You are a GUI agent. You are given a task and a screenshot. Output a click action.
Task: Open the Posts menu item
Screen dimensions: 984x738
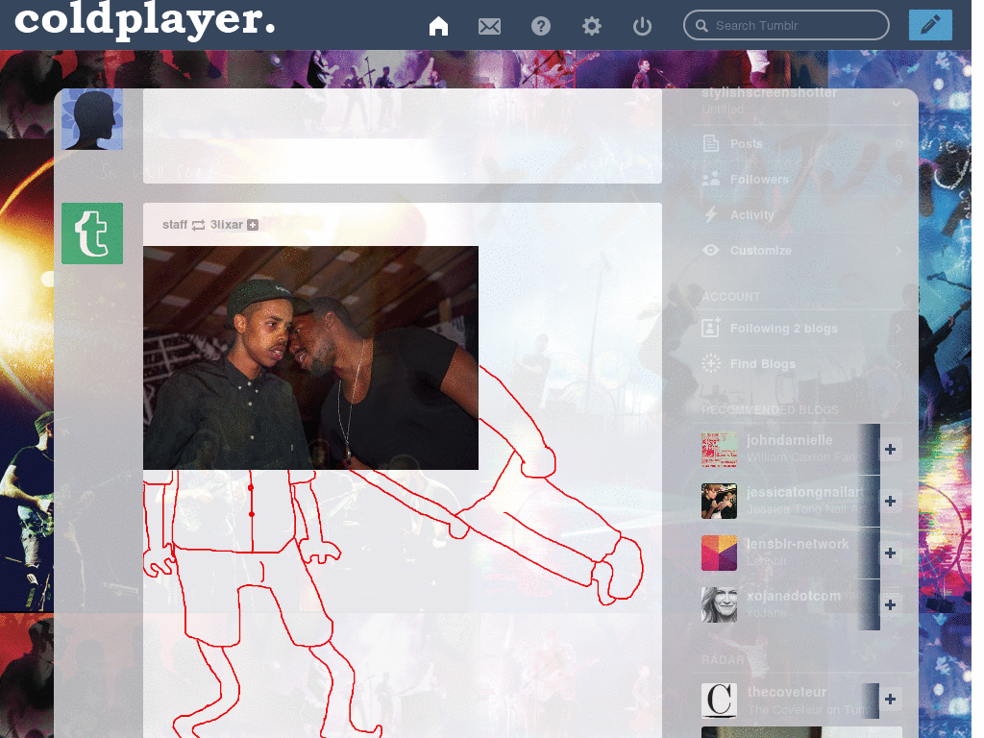pos(802,144)
